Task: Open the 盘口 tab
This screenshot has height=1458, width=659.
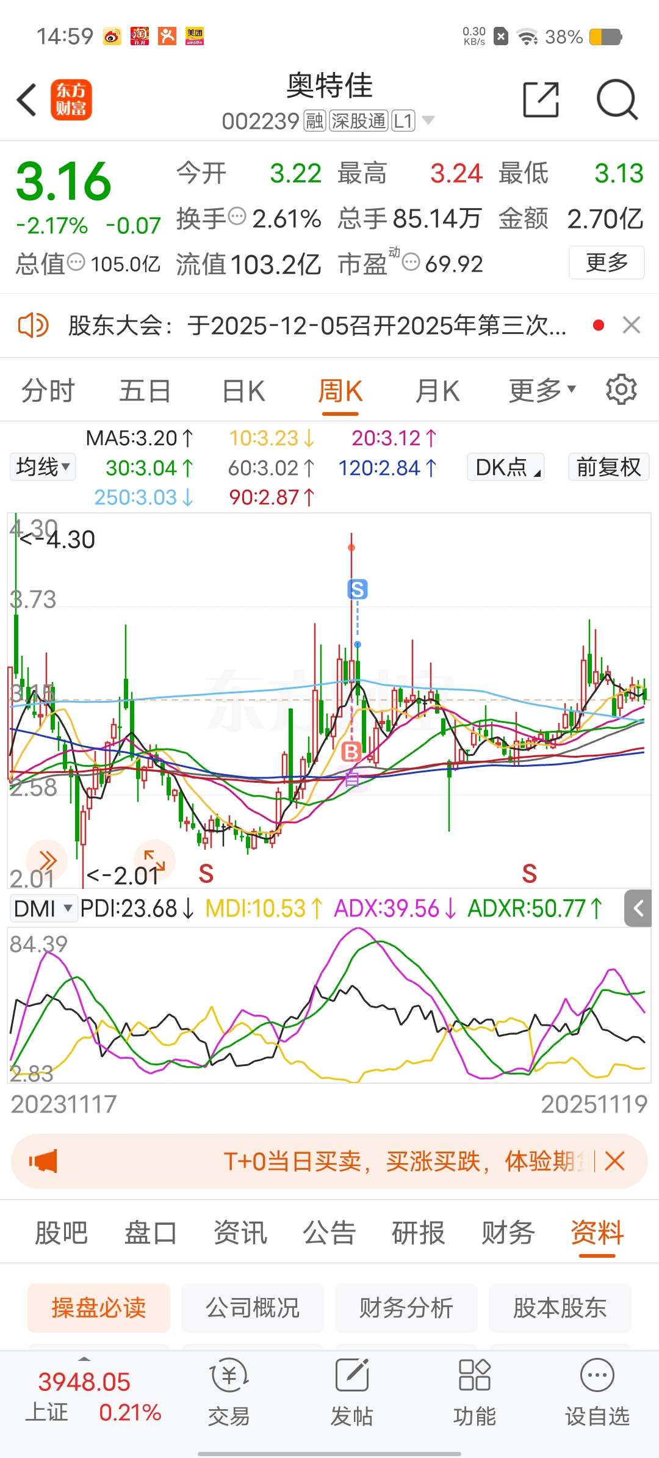Action: (150, 1233)
